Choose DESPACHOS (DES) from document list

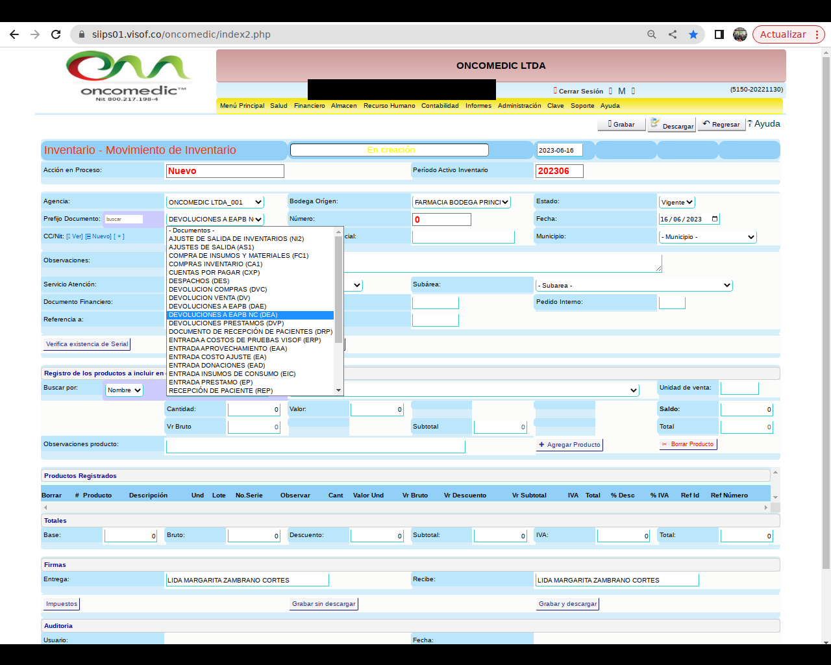pos(199,281)
